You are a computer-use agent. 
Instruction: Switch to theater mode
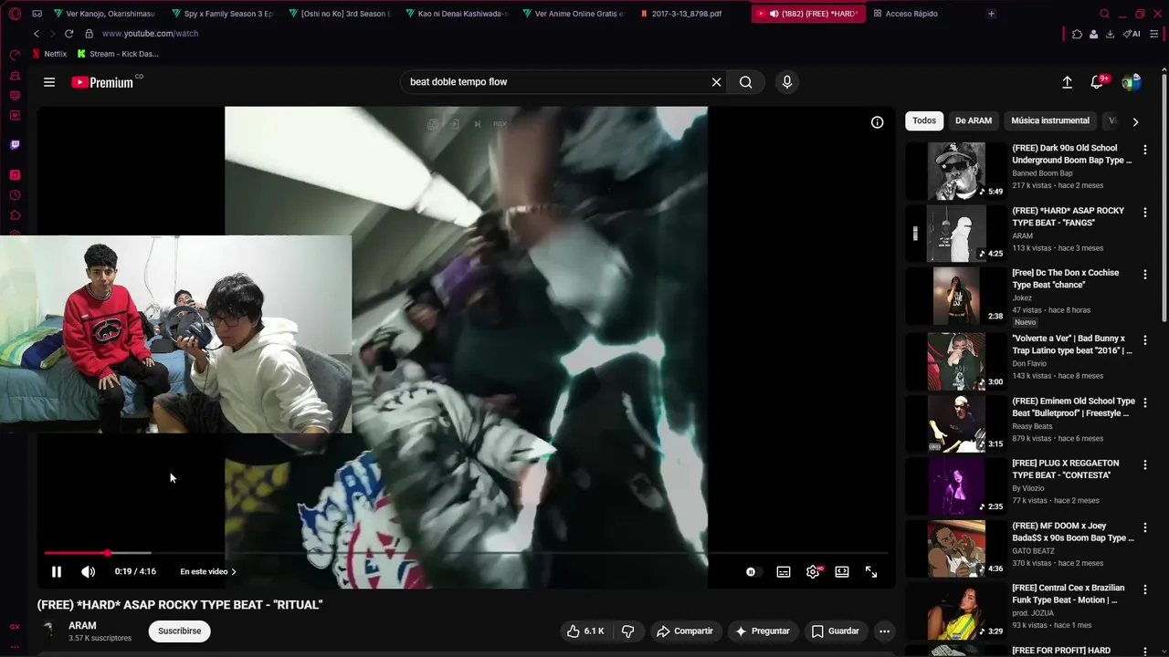842,572
